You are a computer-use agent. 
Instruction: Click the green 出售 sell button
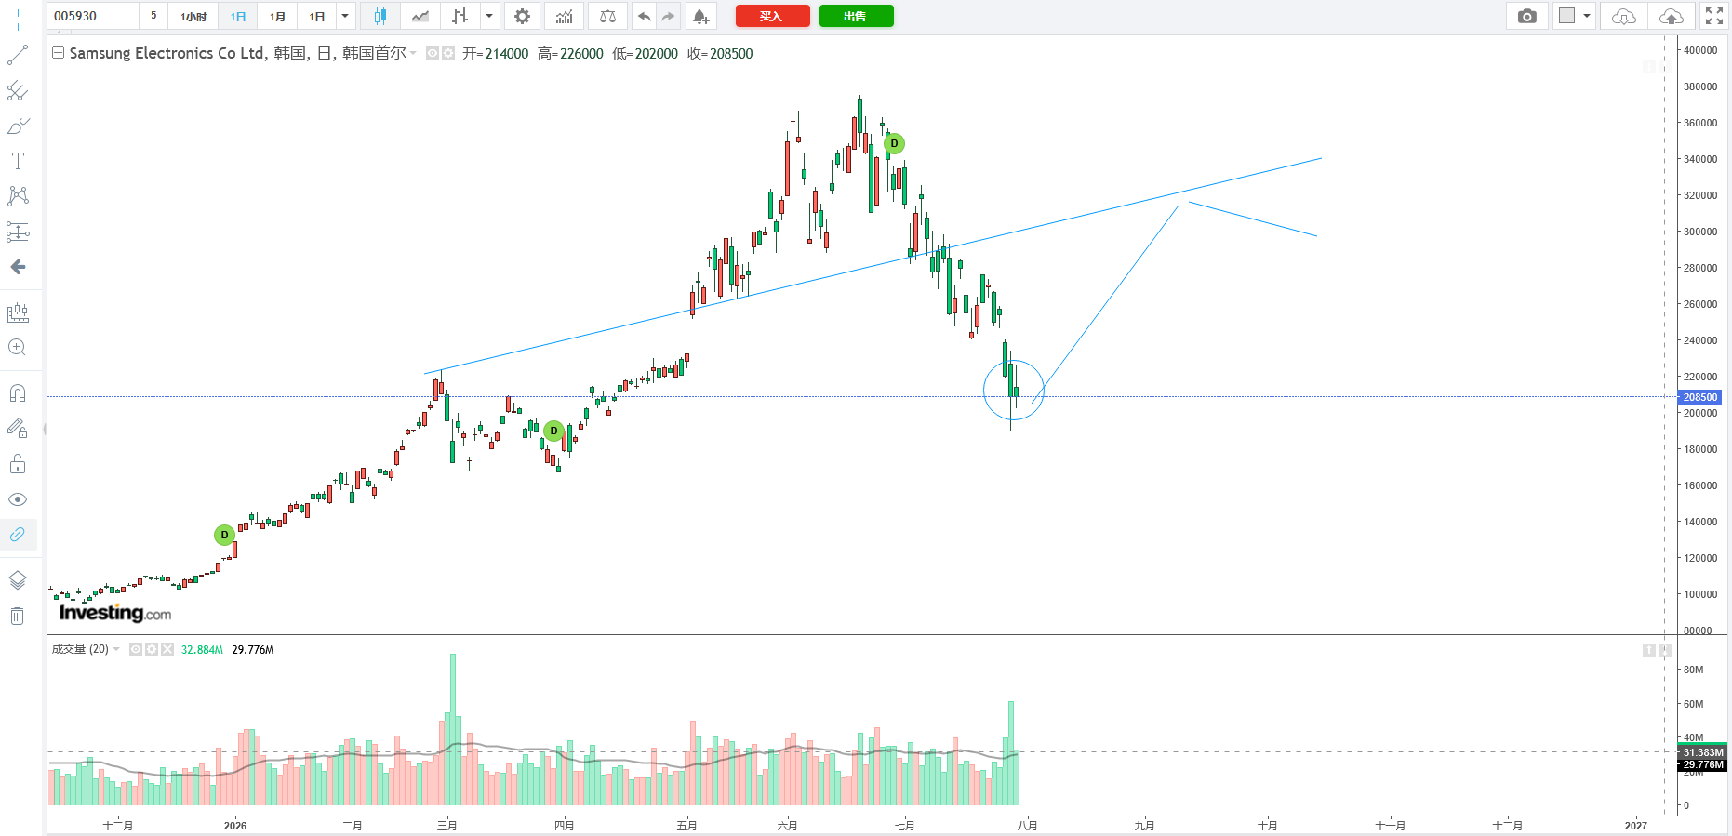click(856, 16)
